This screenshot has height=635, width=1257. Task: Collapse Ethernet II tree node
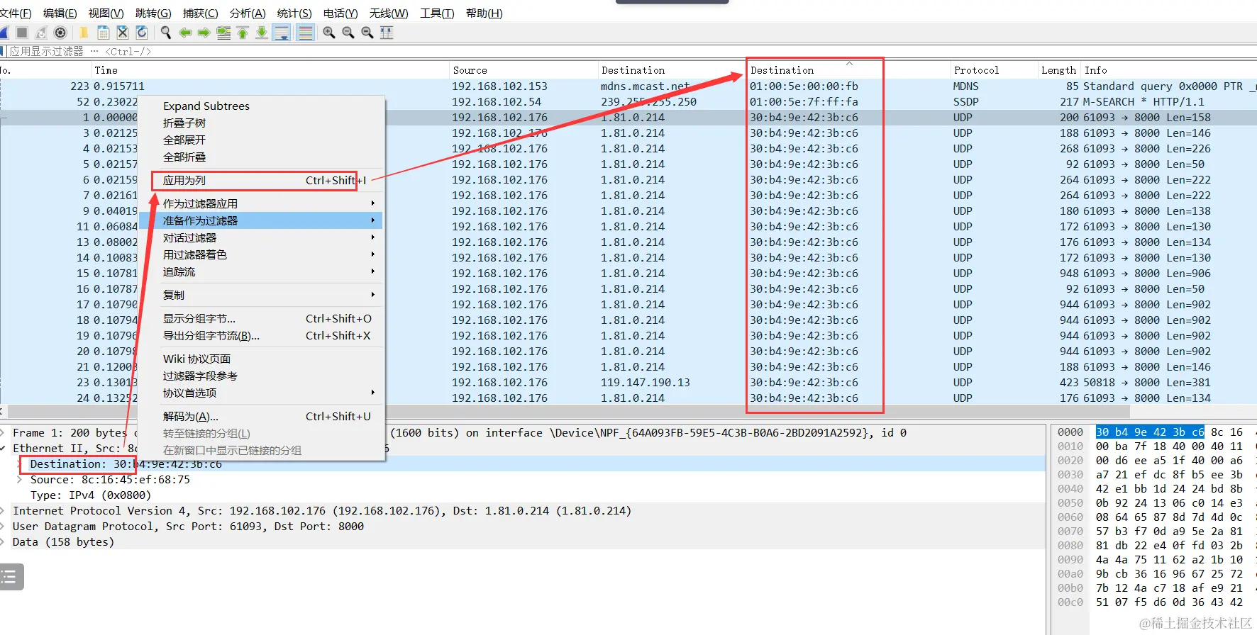tap(4, 449)
